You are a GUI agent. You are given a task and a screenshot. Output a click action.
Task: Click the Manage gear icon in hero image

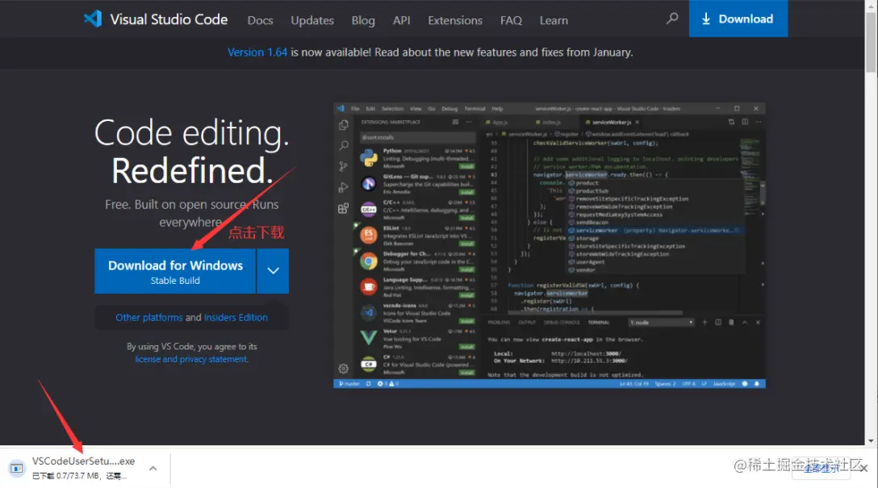pos(343,369)
